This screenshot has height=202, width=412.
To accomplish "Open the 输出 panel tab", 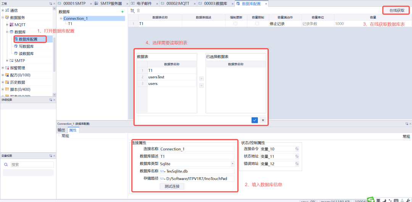I will click(x=61, y=130).
